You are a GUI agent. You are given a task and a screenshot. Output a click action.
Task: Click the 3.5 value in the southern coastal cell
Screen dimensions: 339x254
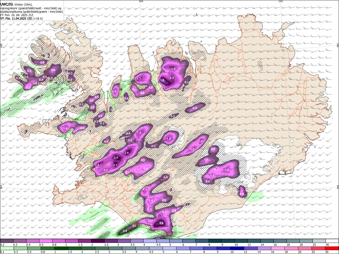(x=161, y=223)
